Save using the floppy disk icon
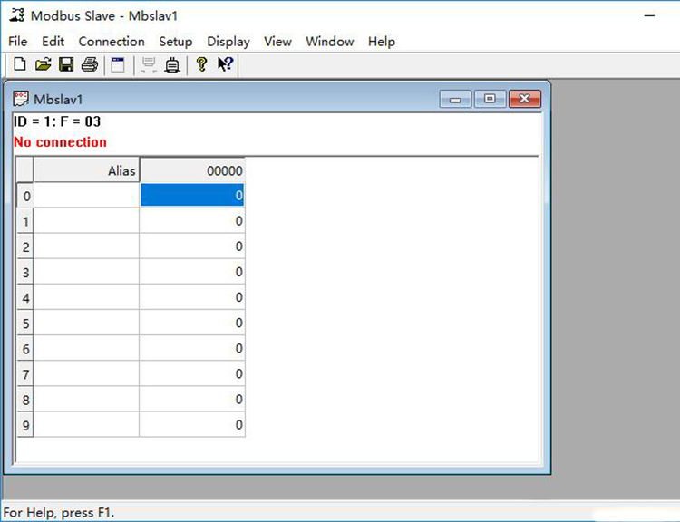 point(66,65)
